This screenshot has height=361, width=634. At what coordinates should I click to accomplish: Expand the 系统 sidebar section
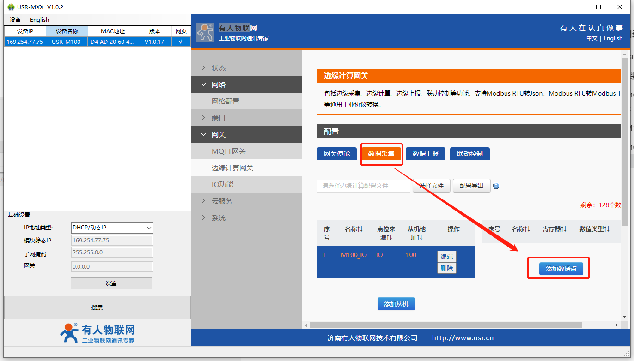(x=247, y=217)
